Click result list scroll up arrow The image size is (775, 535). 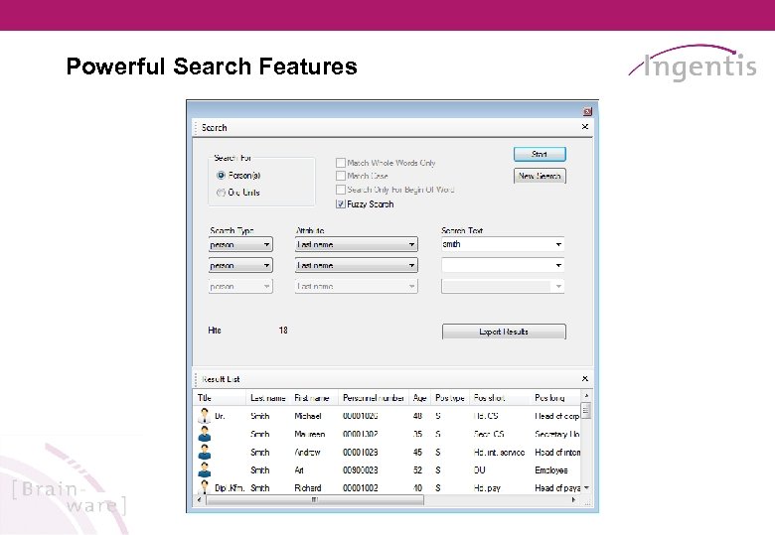[586, 396]
